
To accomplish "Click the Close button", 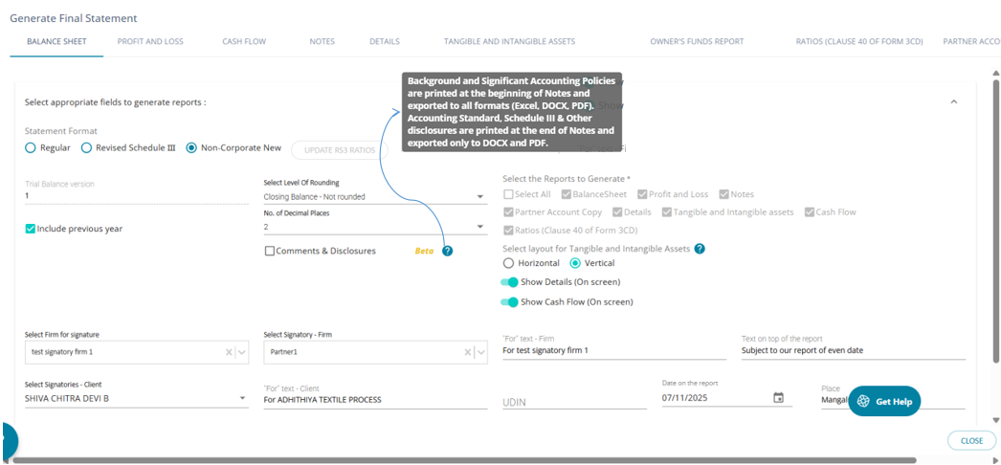I will tap(971, 441).
